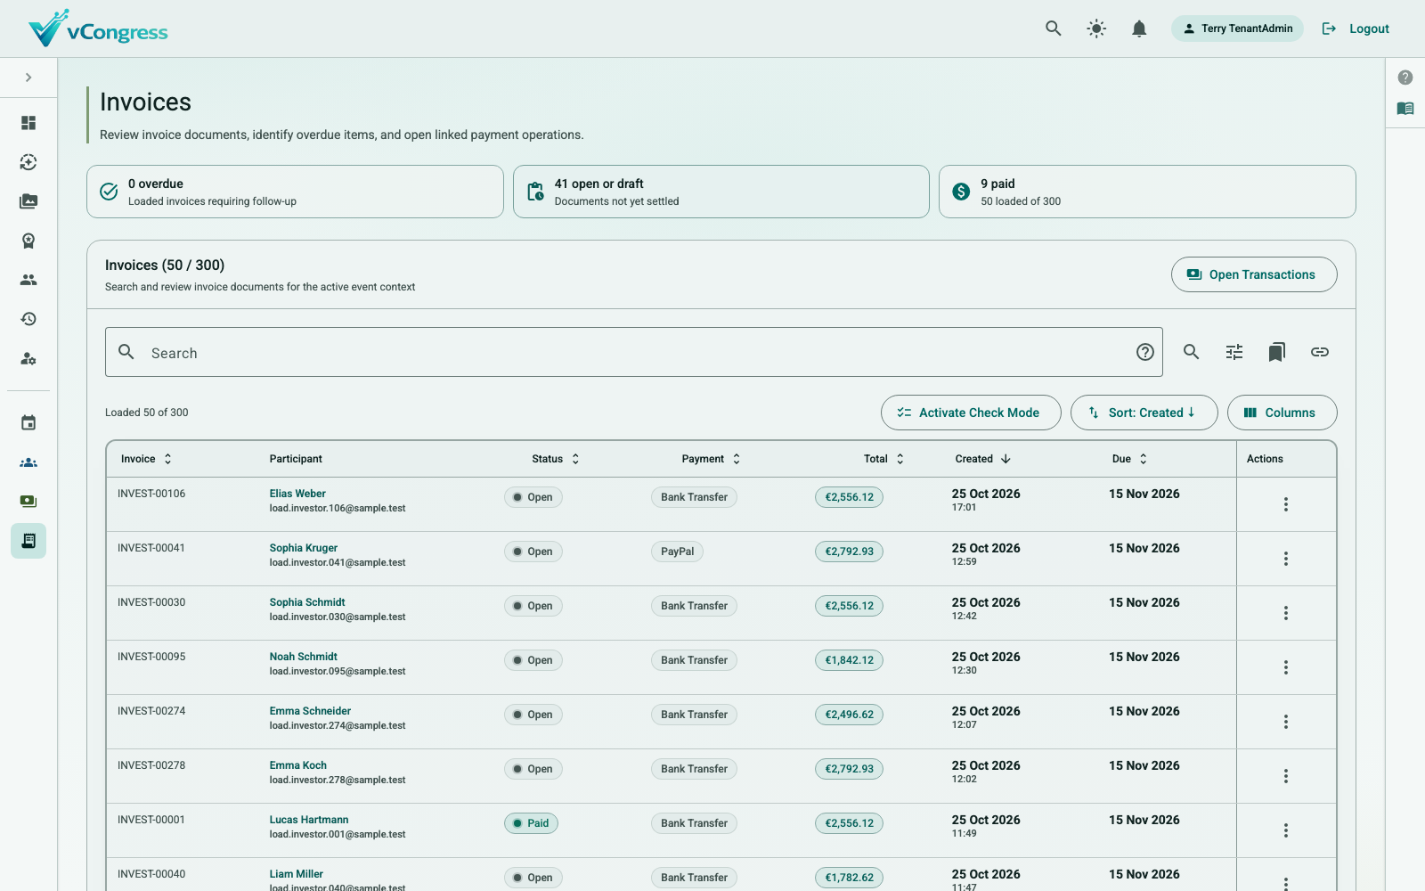Toggle sort on Created column header
1425x891 pixels.
(x=983, y=459)
